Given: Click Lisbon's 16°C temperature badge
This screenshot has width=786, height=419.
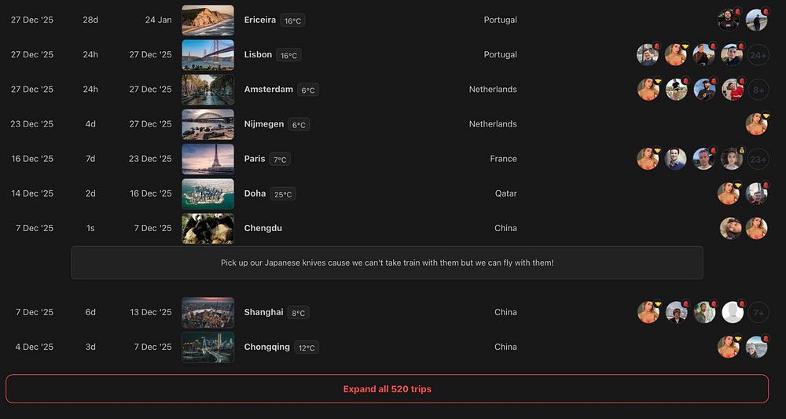Looking at the screenshot, I should click(x=288, y=56).
